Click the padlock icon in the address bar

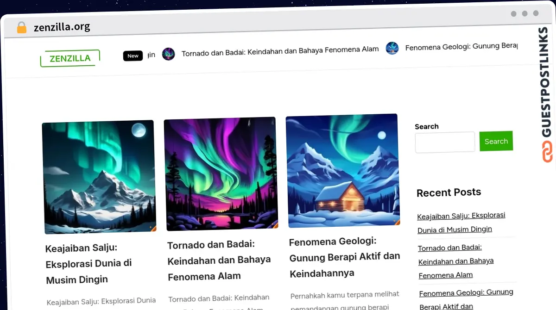[x=21, y=27]
